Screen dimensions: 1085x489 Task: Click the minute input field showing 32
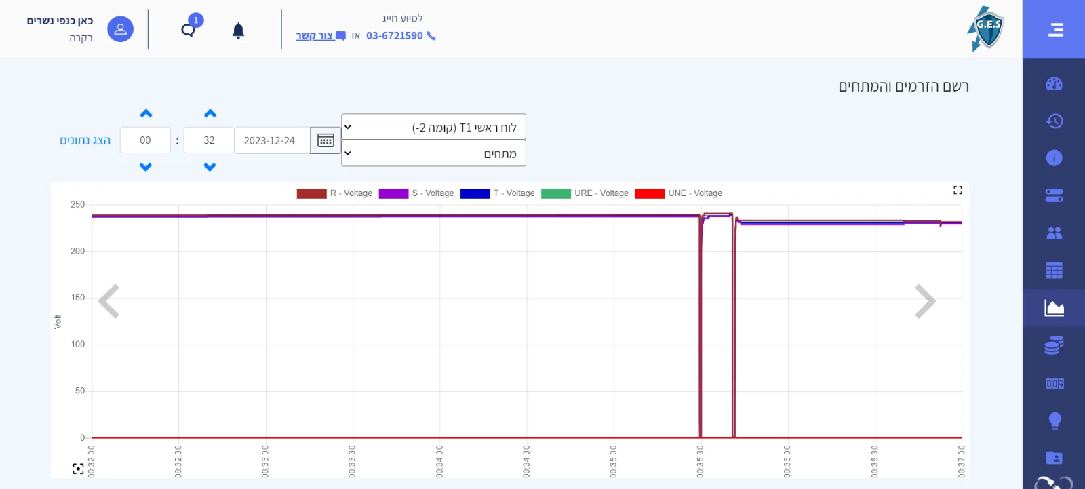209,140
